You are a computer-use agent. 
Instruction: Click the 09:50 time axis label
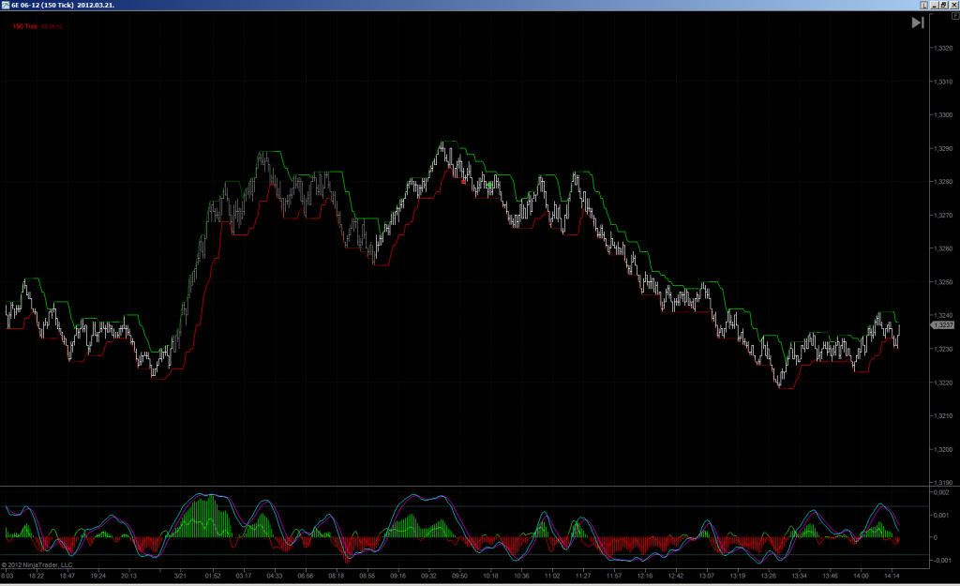point(459,576)
